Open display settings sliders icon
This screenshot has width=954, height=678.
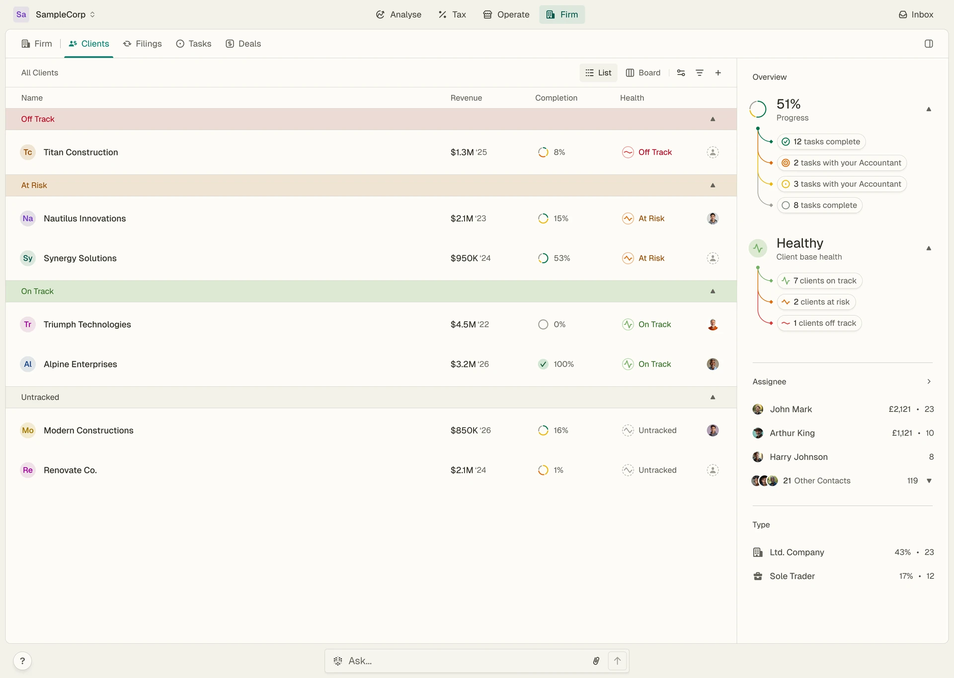[681, 73]
